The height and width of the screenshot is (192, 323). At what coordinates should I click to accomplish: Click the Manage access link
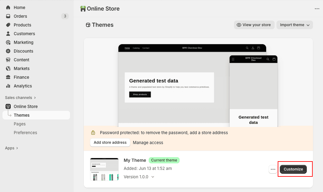[148, 143]
